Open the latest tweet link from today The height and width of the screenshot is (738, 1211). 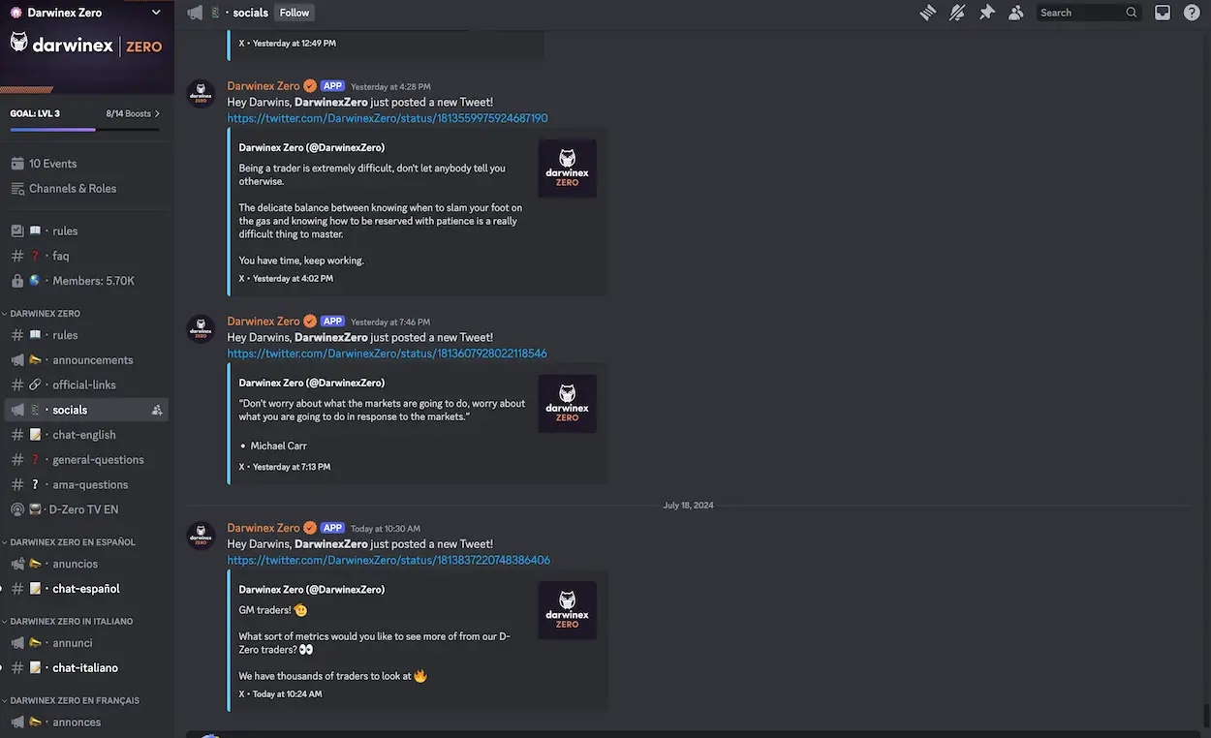pyautogui.click(x=388, y=560)
